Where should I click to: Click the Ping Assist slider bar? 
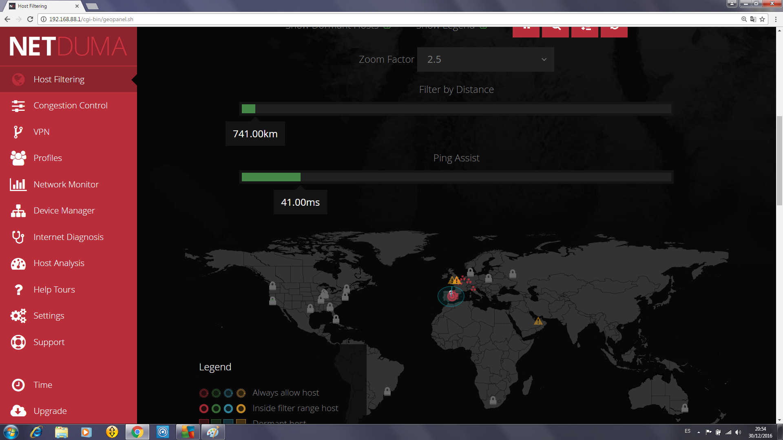pyautogui.click(x=456, y=177)
